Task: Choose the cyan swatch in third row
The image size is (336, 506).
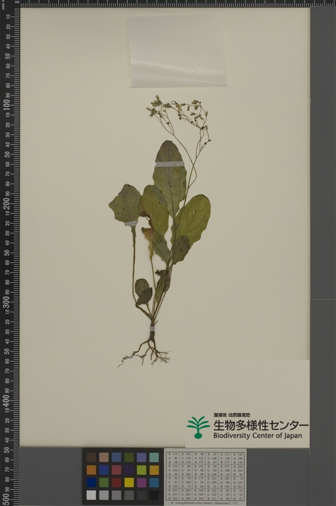Action: pos(154,483)
